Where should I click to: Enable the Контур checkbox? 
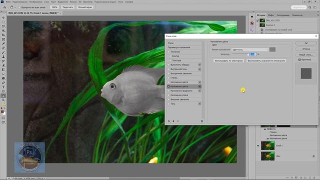[x=170, y=56]
